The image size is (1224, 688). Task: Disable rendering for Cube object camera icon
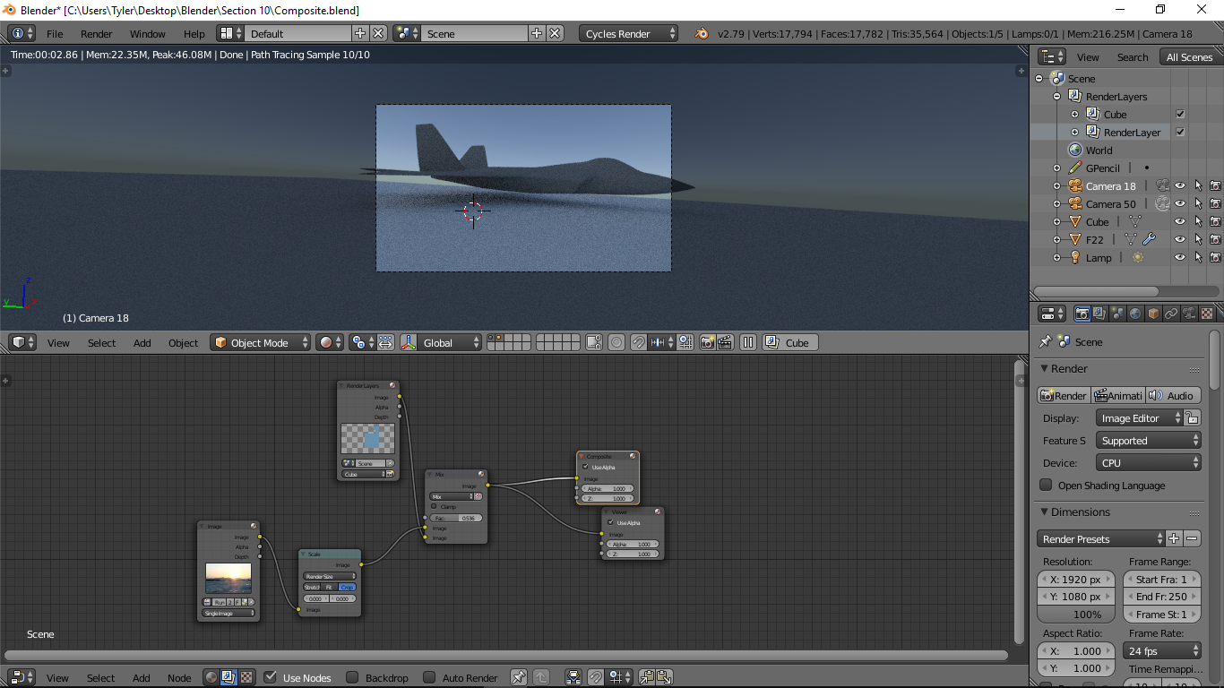coord(1215,221)
